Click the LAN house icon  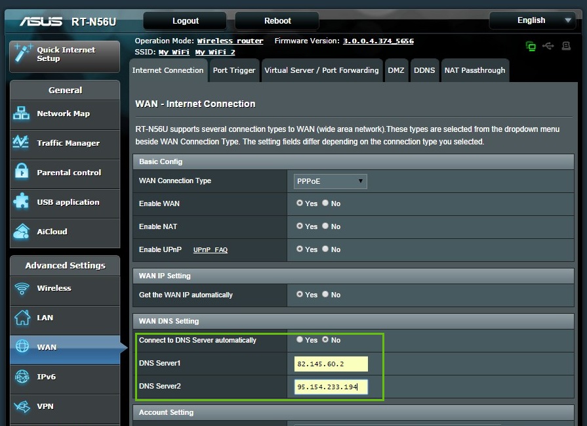pyautogui.click(x=22, y=318)
